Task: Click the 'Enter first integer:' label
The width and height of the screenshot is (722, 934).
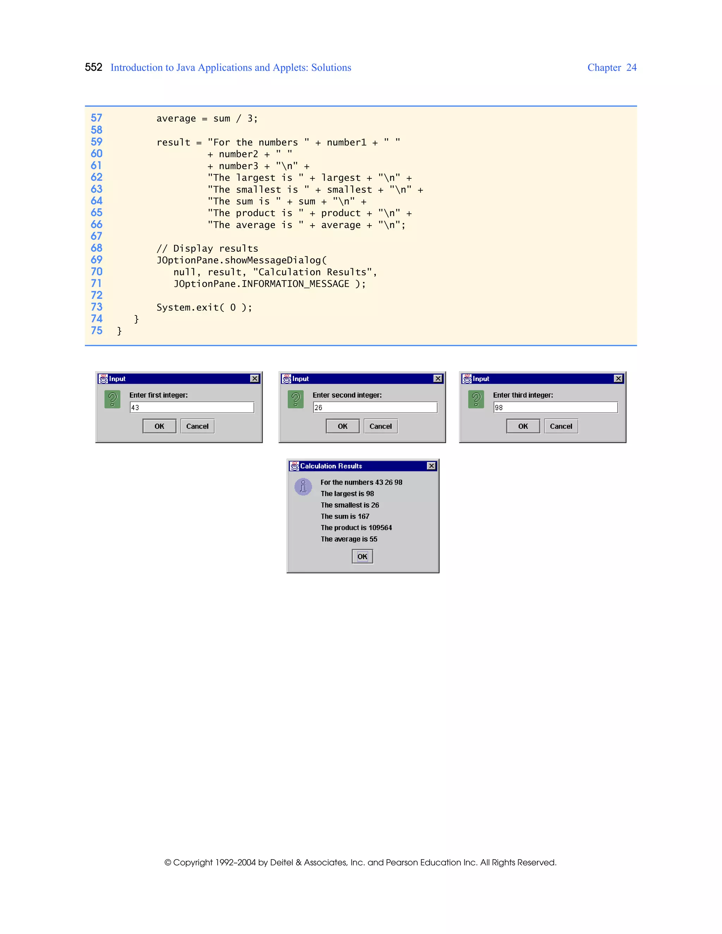Action: 159,395
